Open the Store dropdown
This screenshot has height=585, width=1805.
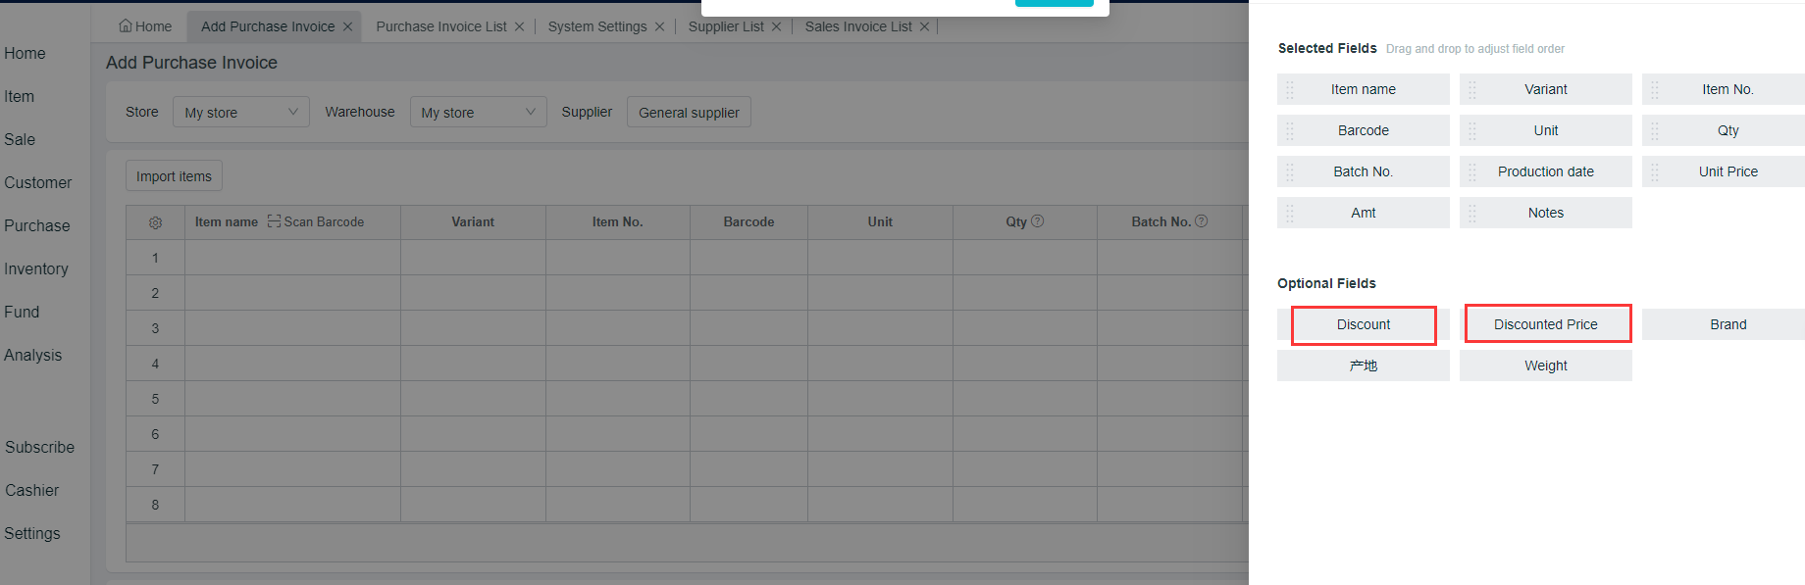click(x=241, y=112)
